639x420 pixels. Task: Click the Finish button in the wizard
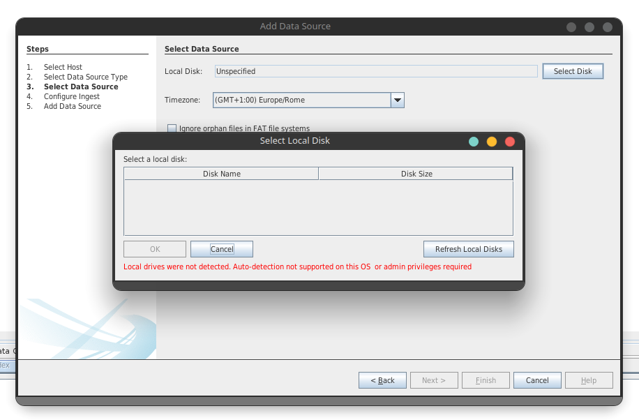pyautogui.click(x=486, y=380)
